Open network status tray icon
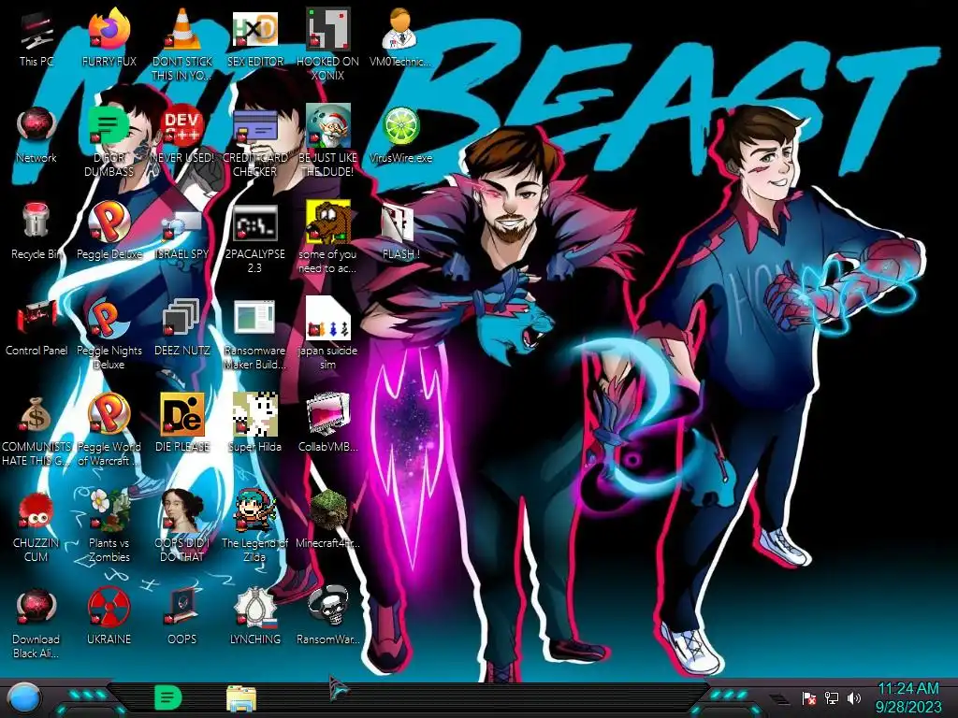This screenshot has height=718, width=958. pyautogui.click(x=832, y=697)
